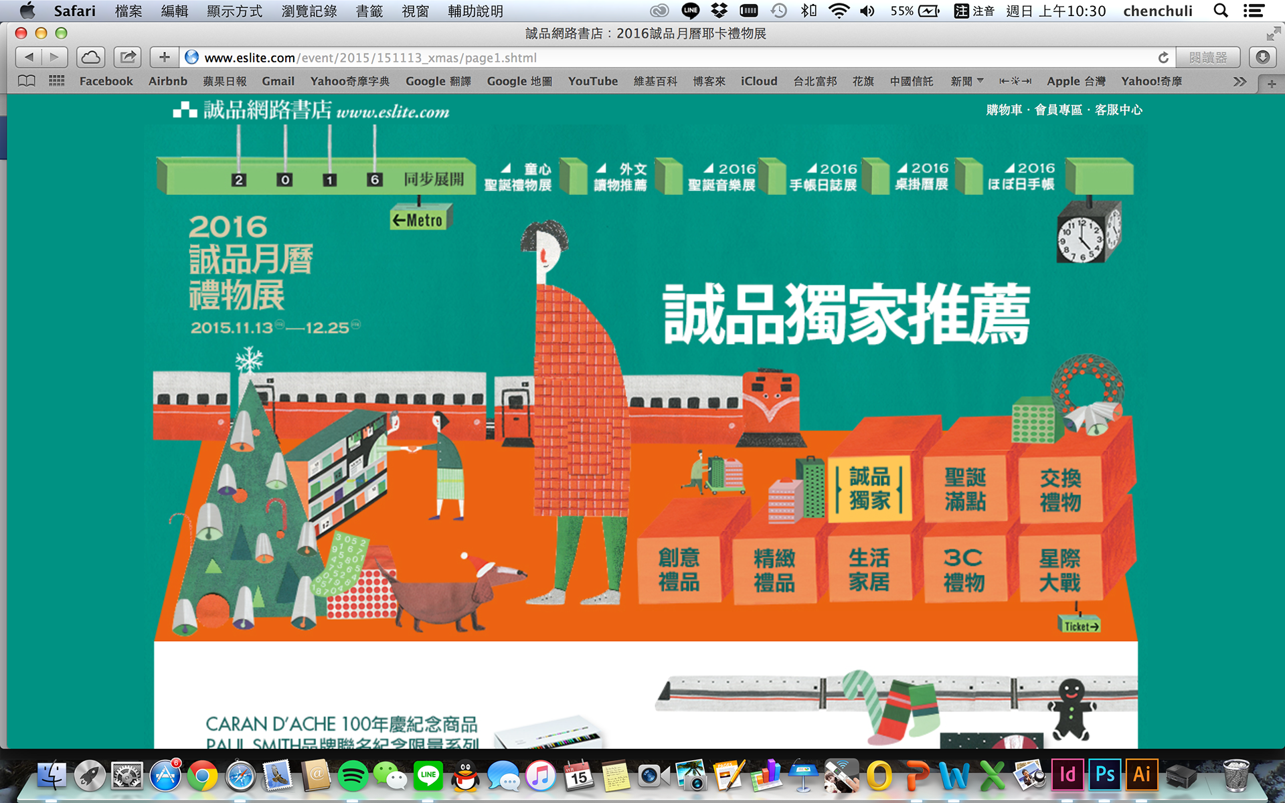
Task: Click the volume speaker icon in menu bar
Action: pos(867,11)
